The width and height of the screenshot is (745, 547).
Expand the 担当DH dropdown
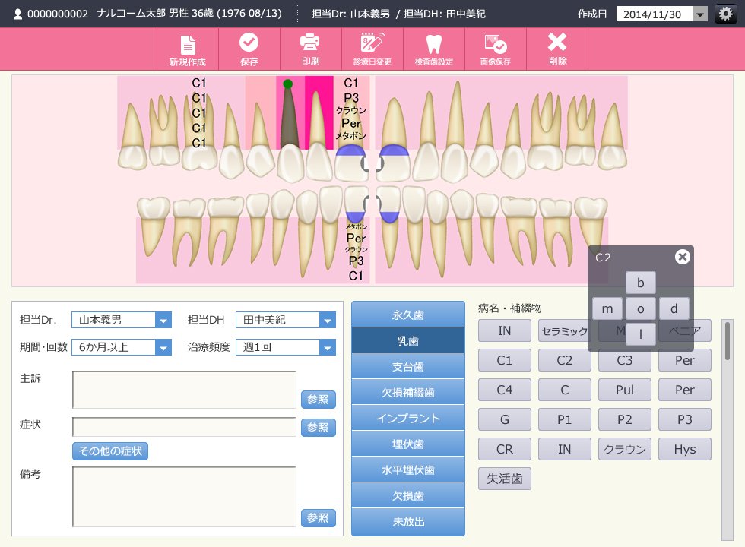click(x=328, y=321)
